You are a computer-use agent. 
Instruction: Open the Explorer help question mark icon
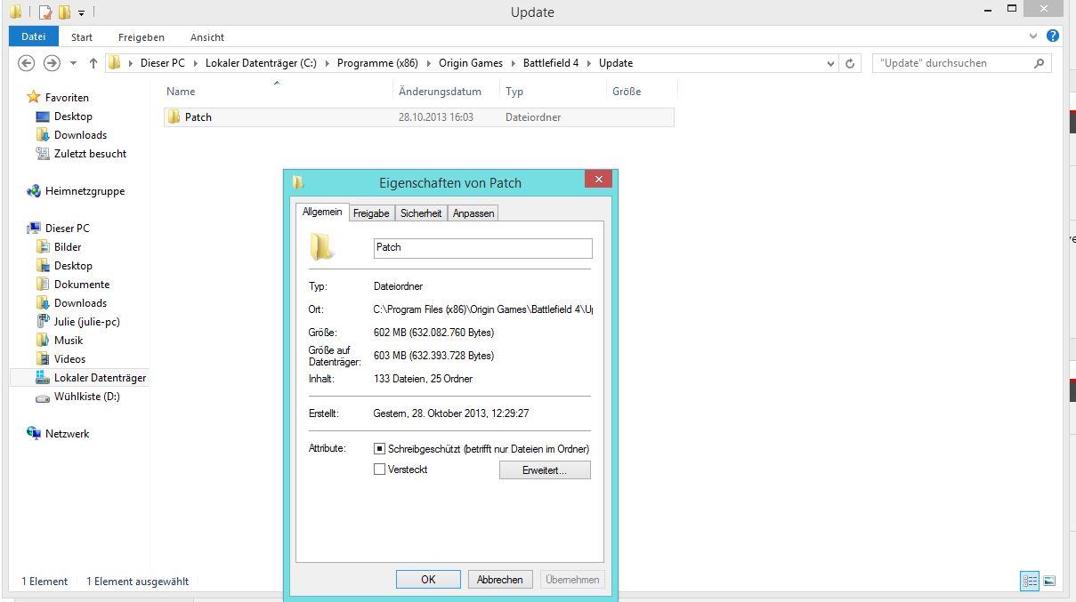tap(1053, 36)
